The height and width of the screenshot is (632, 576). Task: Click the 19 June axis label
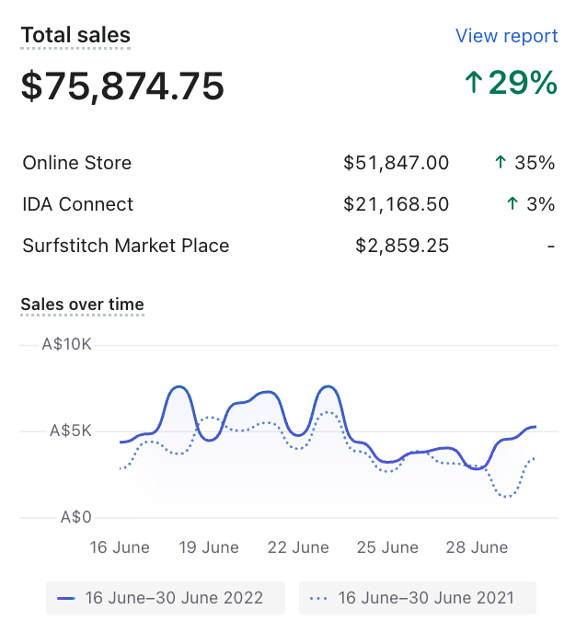[209, 547]
